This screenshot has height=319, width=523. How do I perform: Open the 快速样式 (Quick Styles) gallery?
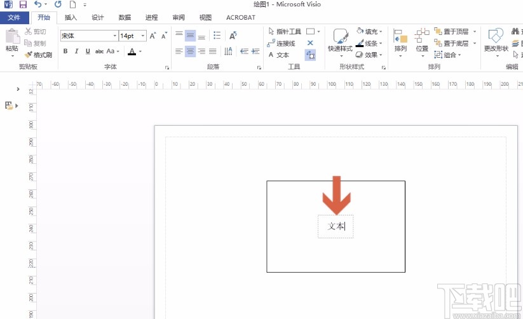(340, 43)
